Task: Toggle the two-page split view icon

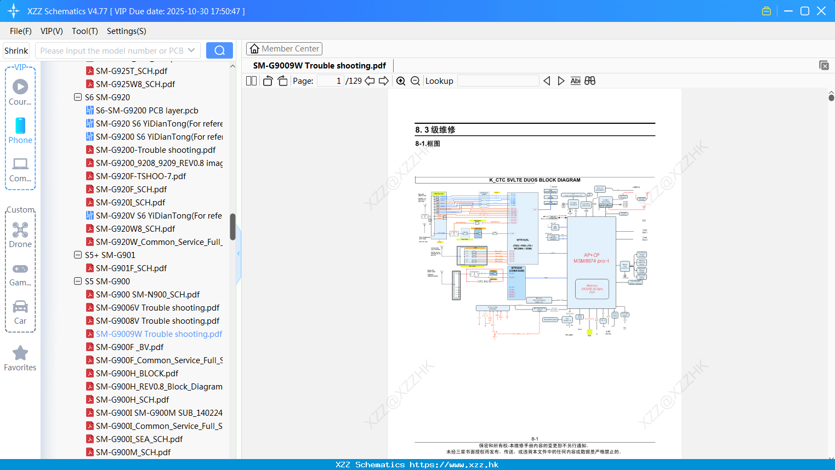Action: coord(251,81)
